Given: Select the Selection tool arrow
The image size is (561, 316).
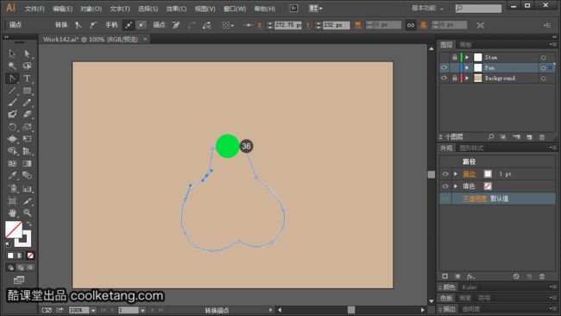Looking at the screenshot, I should coord(12,54).
